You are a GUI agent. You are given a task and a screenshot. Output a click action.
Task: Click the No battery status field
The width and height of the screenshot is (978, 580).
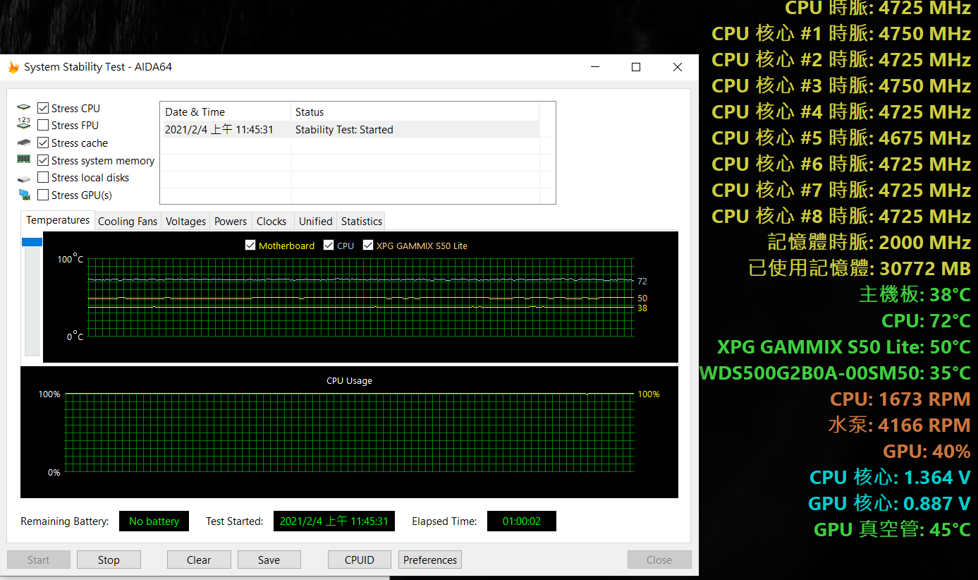point(154,521)
